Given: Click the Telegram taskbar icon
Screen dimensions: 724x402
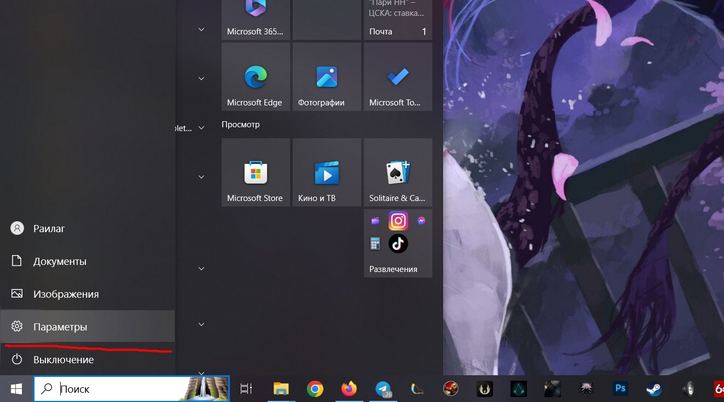Looking at the screenshot, I should click(384, 389).
